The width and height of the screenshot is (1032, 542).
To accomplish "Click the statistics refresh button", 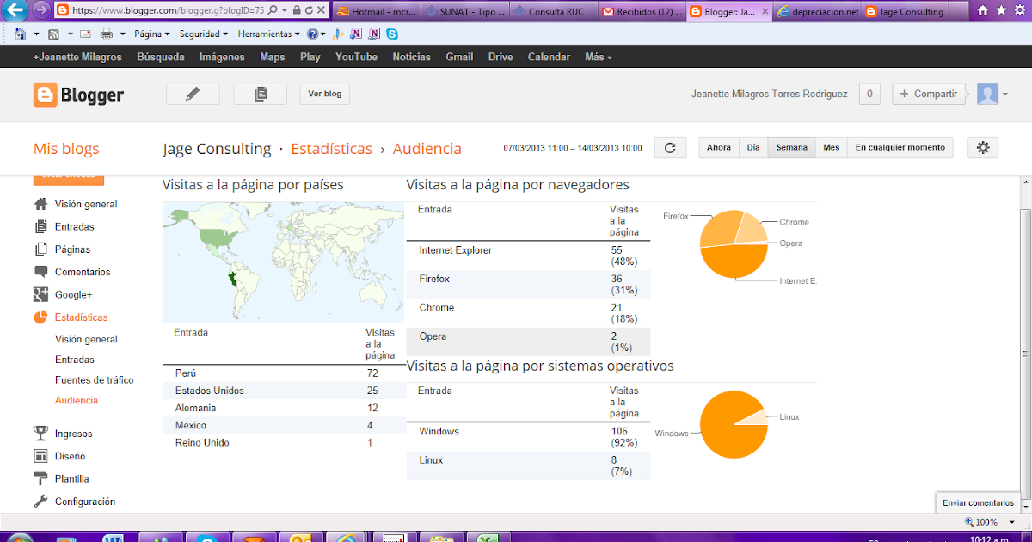I will tap(671, 147).
